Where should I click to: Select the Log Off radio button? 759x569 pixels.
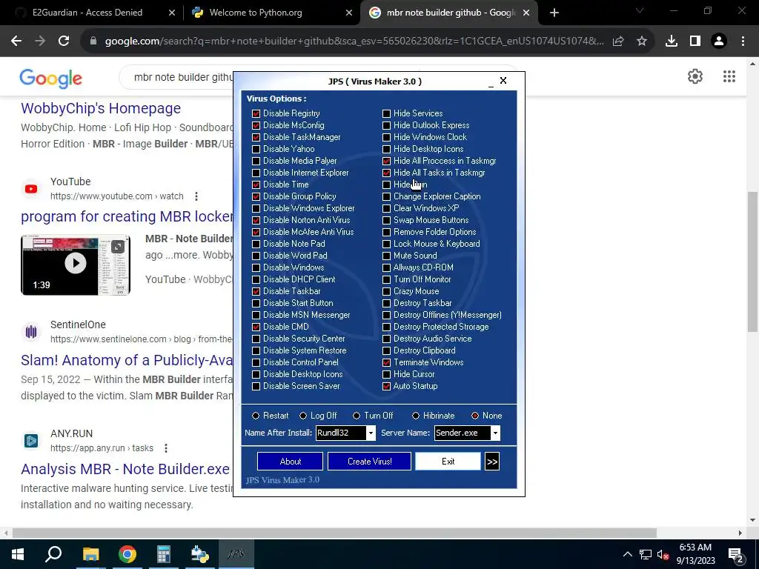[x=303, y=416]
